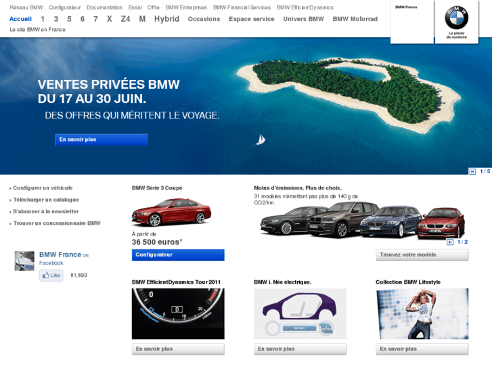This screenshot has height=369, width=492.
Task: Click En savoir plus on hero banner
Action: (x=102, y=139)
